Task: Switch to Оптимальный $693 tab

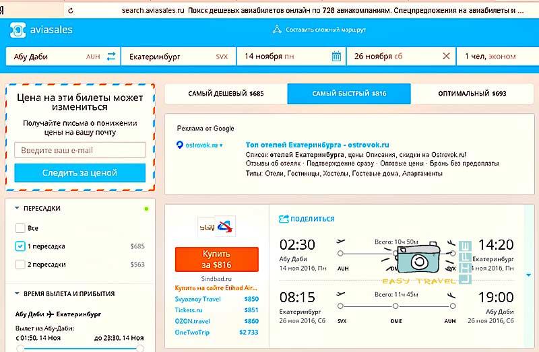Action: pos(472,94)
